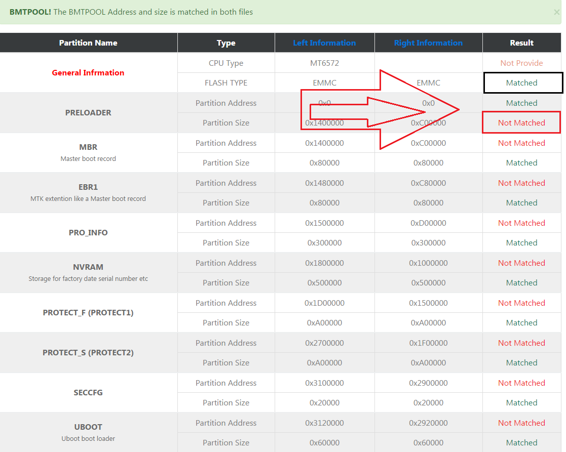Click the Result column header

pos(521,43)
